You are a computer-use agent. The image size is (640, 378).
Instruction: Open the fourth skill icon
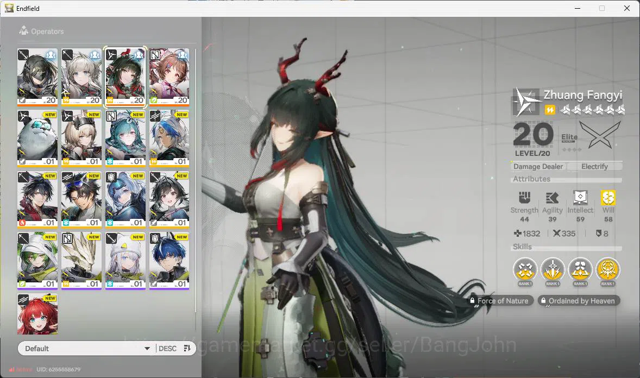[607, 270]
